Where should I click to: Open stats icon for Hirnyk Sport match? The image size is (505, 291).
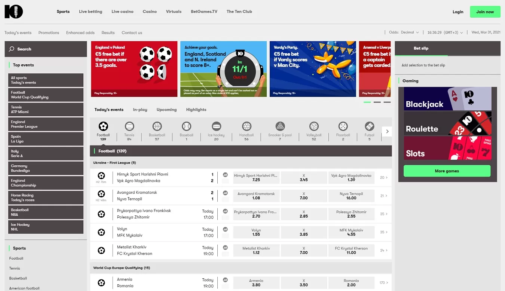(x=225, y=175)
